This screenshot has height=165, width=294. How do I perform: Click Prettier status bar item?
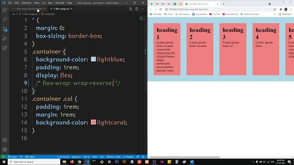tap(128, 157)
